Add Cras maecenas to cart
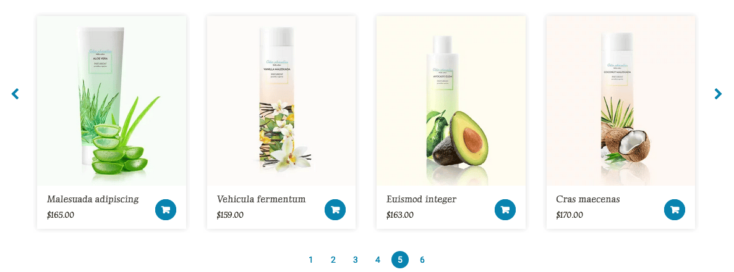The width and height of the screenshot is (734, 272). (675, 210)
